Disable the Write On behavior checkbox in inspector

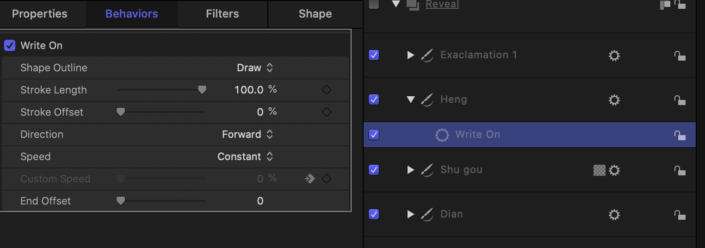10,45
